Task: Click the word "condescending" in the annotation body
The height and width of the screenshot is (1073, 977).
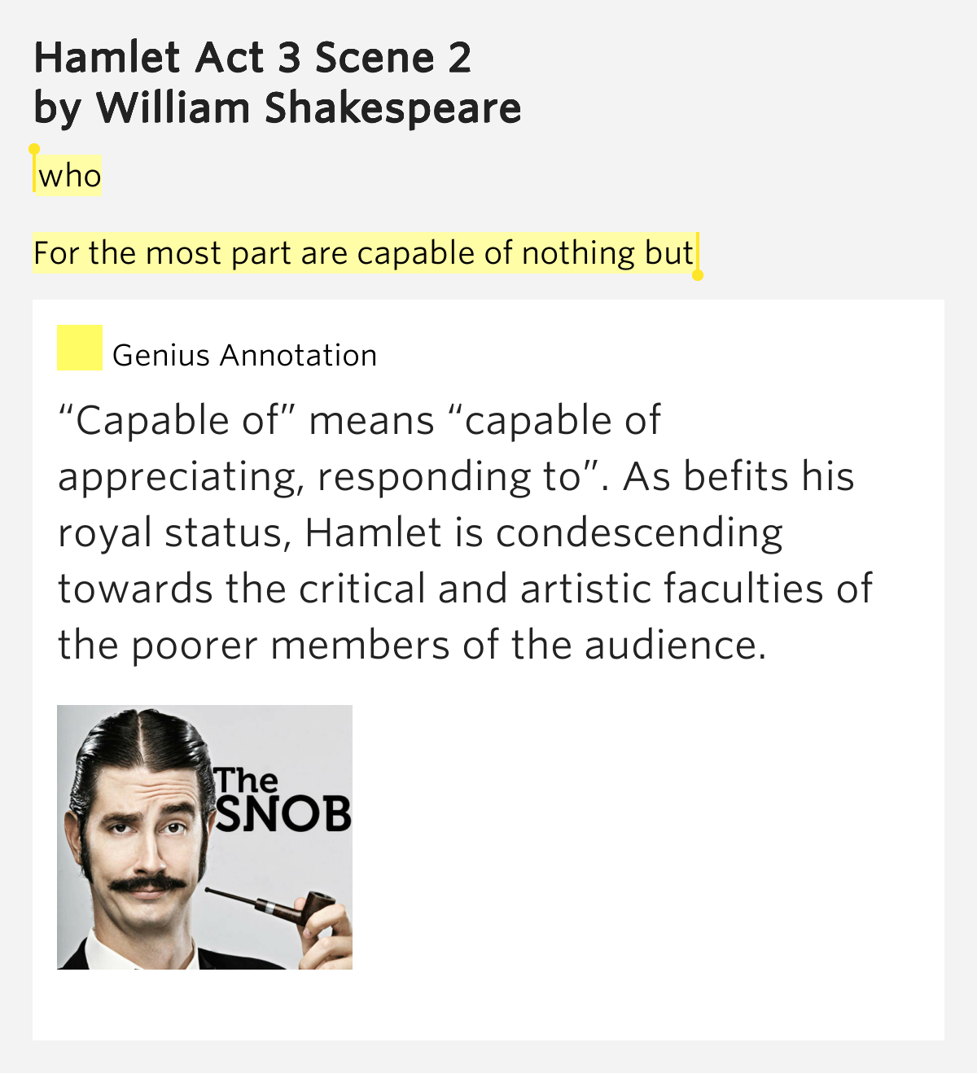Action: click(639, 533)
